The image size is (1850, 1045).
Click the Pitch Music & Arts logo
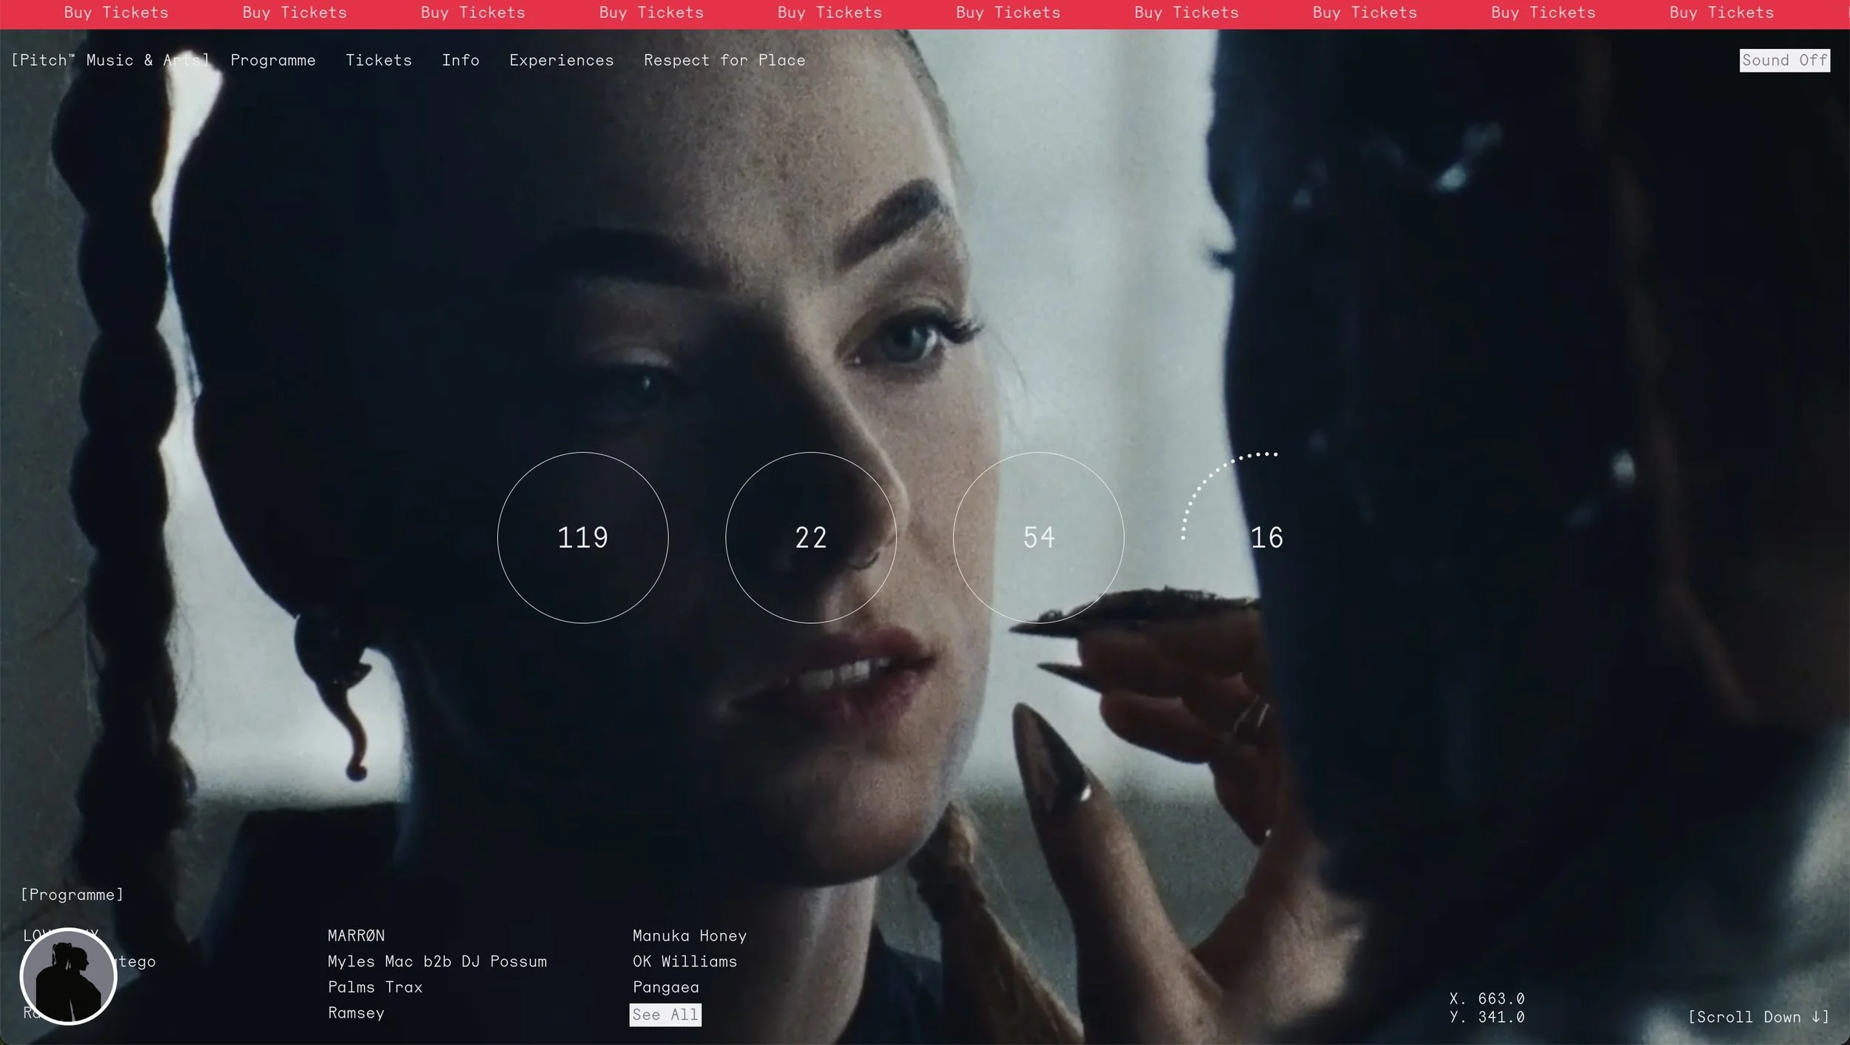pos(110,61)
